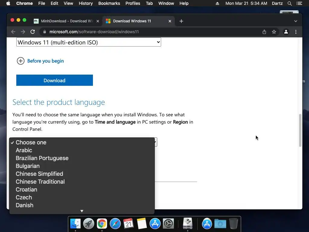Viewport: 309px width, 232px height.
Task: Select Arabic language option
Action: coord(82,150)
